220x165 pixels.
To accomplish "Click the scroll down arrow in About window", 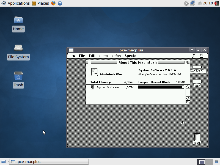I will [188, 98].
